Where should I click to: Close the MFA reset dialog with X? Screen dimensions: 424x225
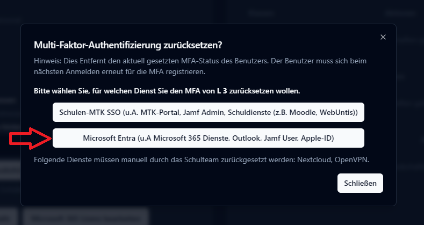click(383, 37)
